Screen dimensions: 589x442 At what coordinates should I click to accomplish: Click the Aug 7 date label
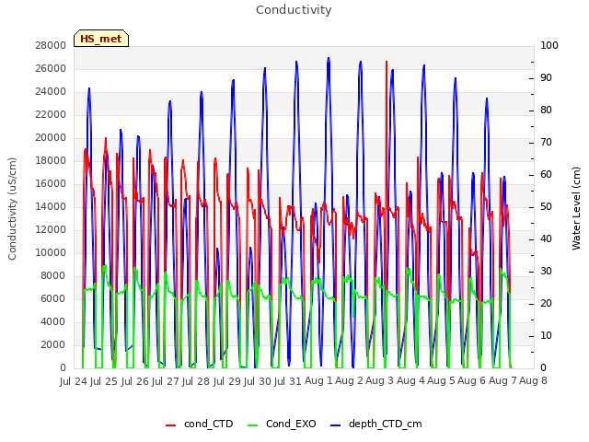[x=502, y=381]
